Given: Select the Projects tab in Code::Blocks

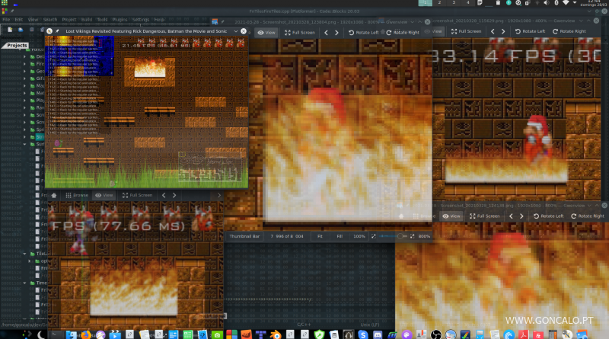Looking at the screenshot, I should 17,46.
